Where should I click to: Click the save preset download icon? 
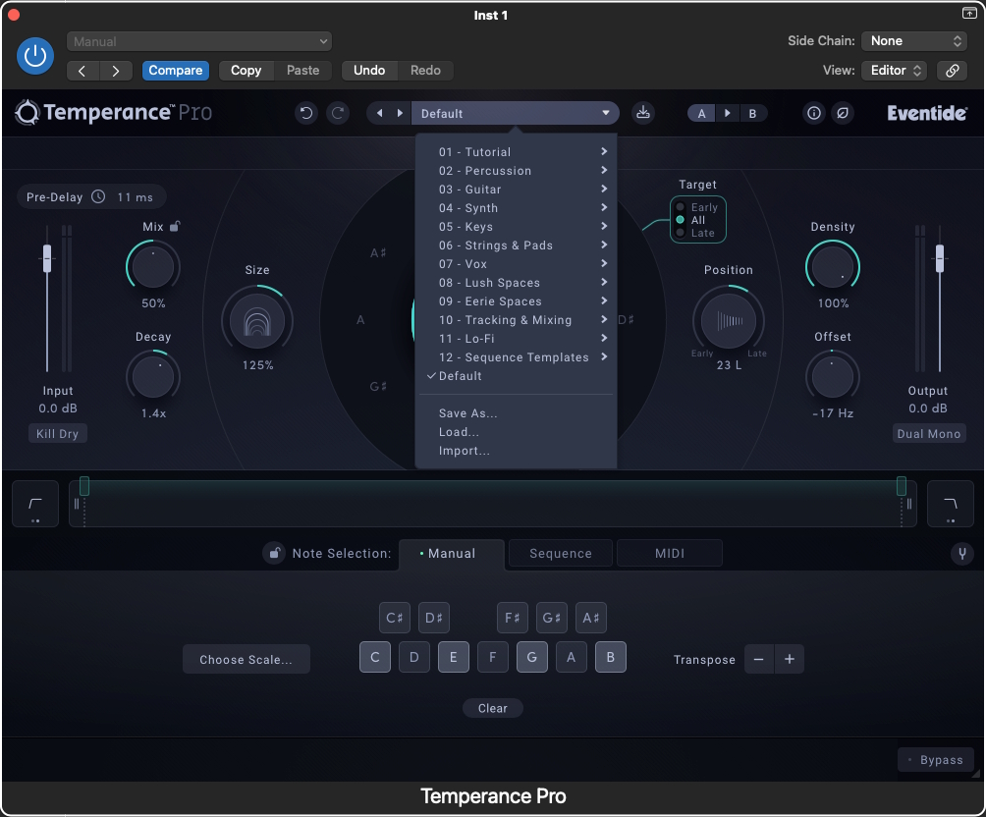[643, 113]
